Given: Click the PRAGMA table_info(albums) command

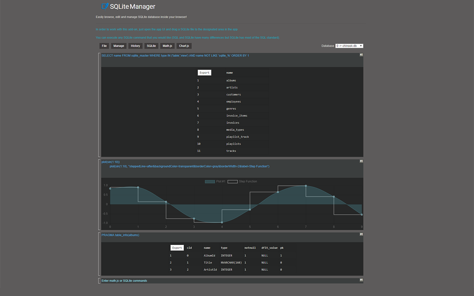Looking at the screenshot, I should [x=120, y=235].
